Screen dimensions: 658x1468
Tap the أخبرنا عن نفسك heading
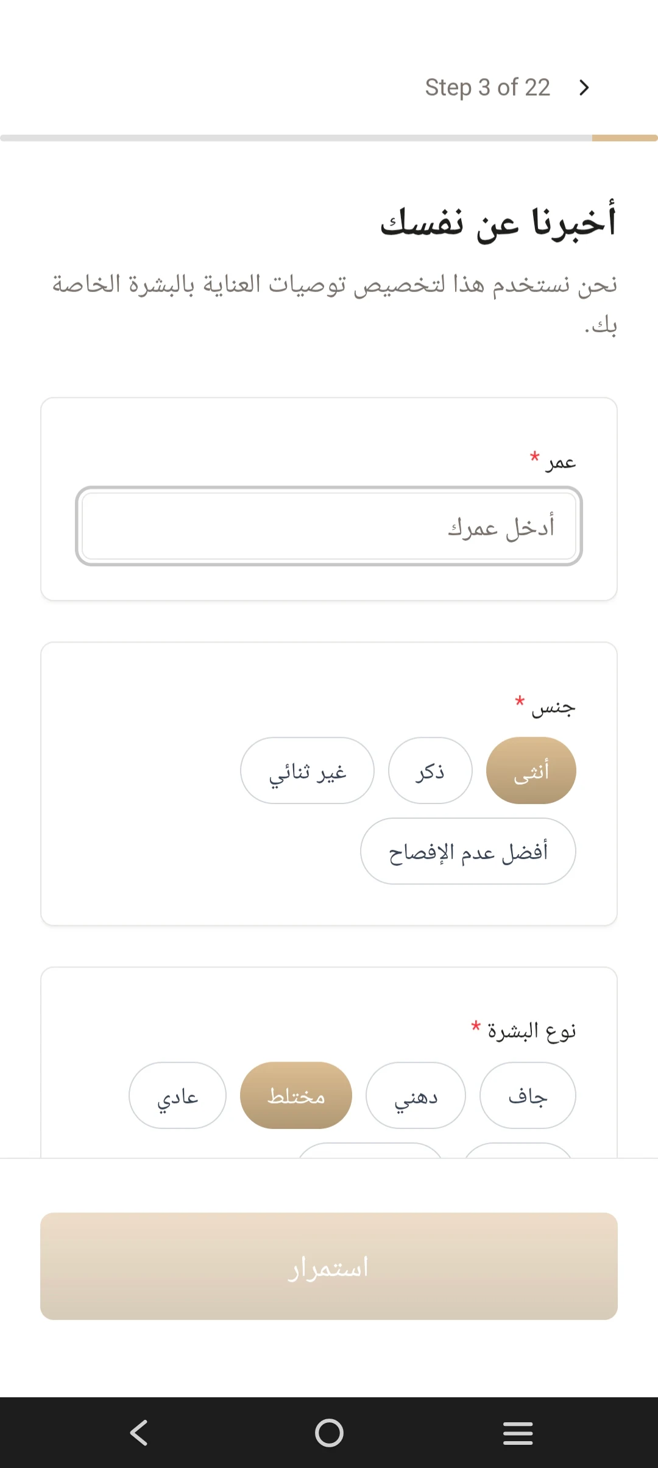coord(498,222)
